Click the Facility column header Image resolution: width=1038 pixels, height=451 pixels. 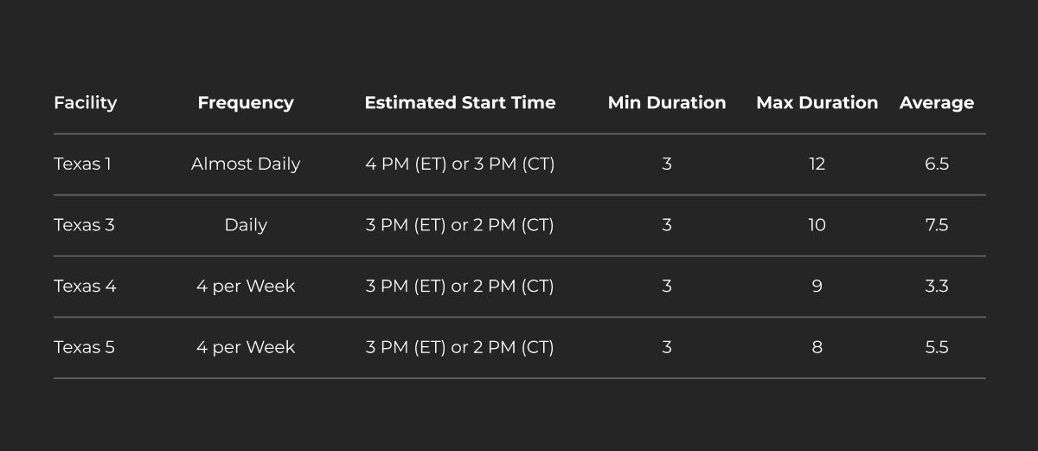85,102
